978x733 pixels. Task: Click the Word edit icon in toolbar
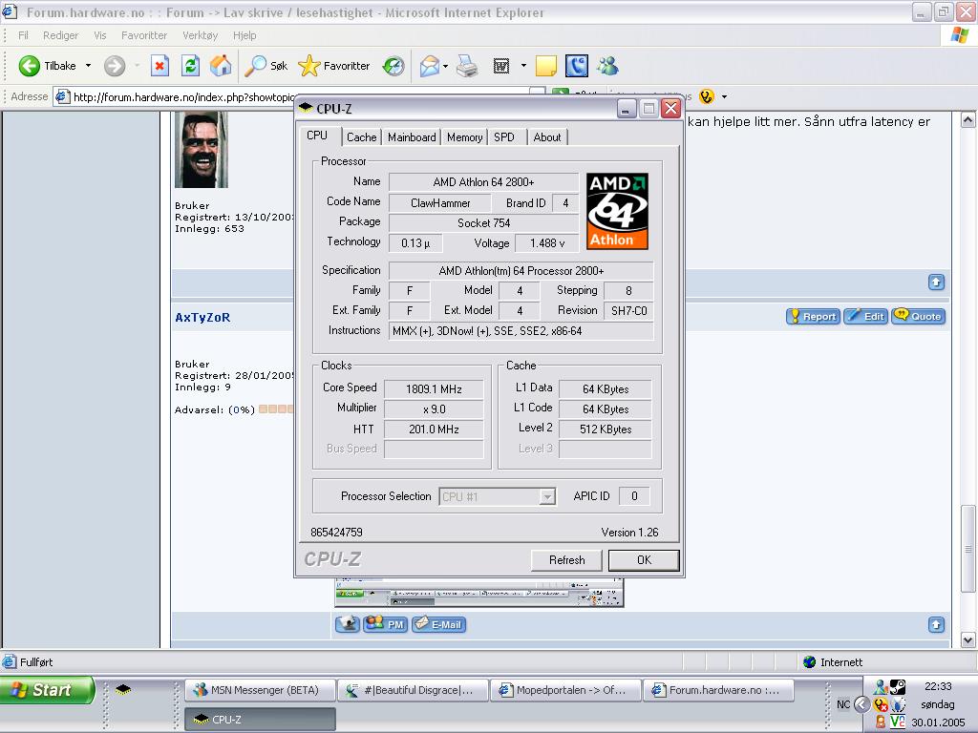501,66
